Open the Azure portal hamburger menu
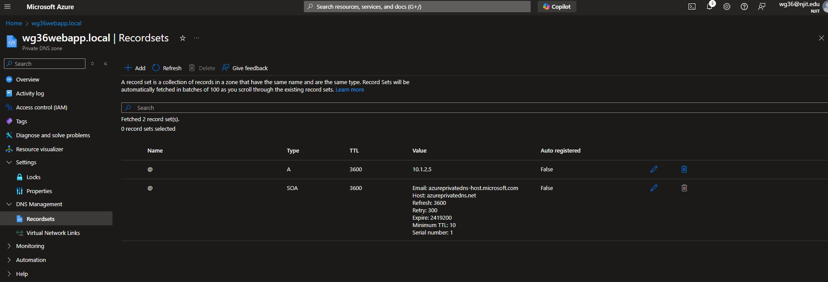 click(7, 7)
